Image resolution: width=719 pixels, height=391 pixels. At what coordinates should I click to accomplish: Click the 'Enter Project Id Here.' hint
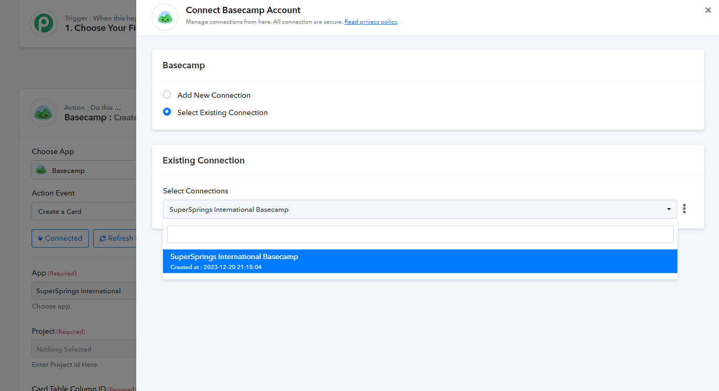pos(65,364)
